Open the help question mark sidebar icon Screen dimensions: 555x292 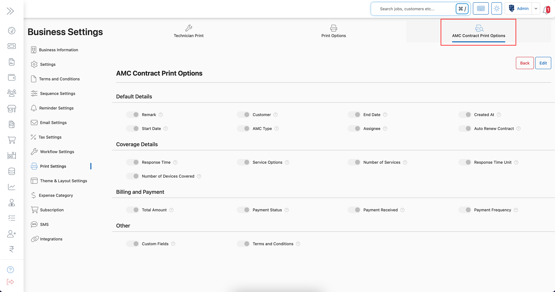coord(10,270)
